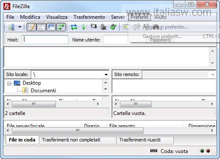Image resolution: width=220 pixels, height=159 pixels.
Task: Click the 'Cartella vuota.' status text
Action: [129, 113]
